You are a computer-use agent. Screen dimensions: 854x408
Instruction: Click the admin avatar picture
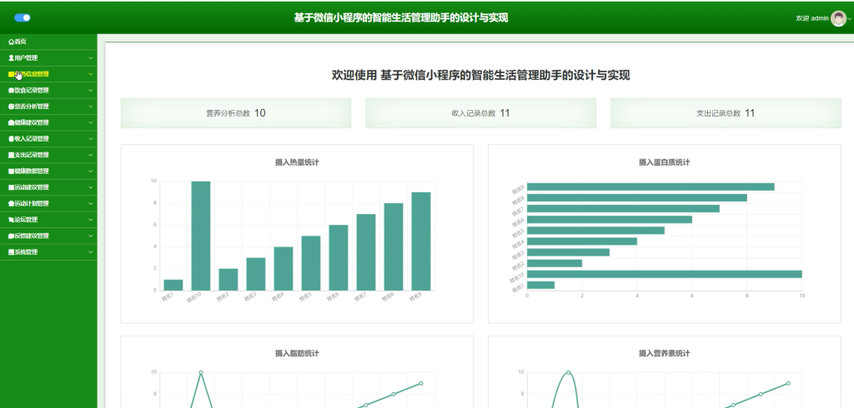click(x=838, y=18)
